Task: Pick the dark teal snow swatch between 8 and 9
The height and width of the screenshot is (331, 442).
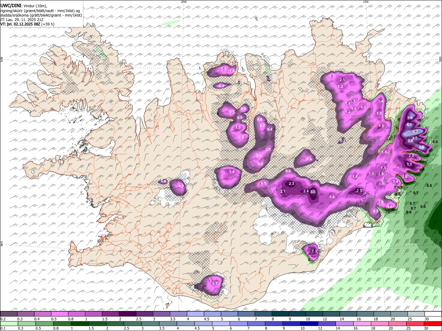Action: pyautogui.click(x=280, y=314)
